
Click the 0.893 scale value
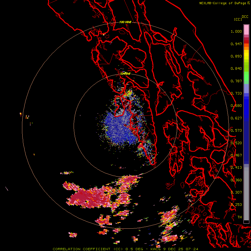pos(236,56)
